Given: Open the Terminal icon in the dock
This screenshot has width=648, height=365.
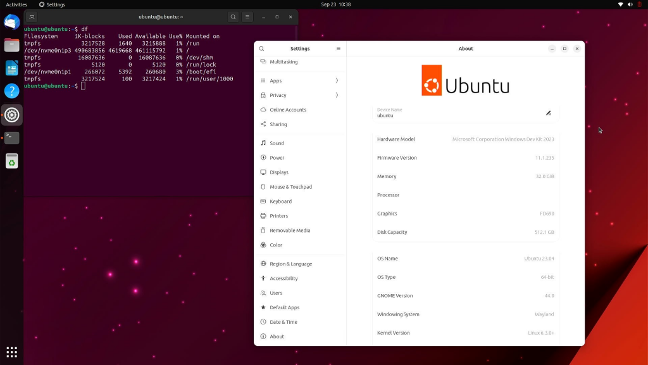Looking at the screenshot, I should (x=11, y=138).
